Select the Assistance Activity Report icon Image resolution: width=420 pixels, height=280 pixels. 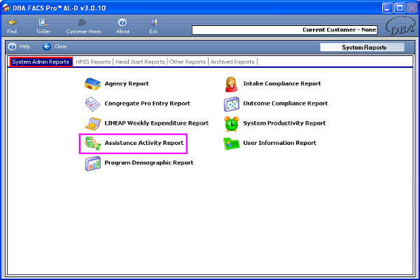pos(92,143)
